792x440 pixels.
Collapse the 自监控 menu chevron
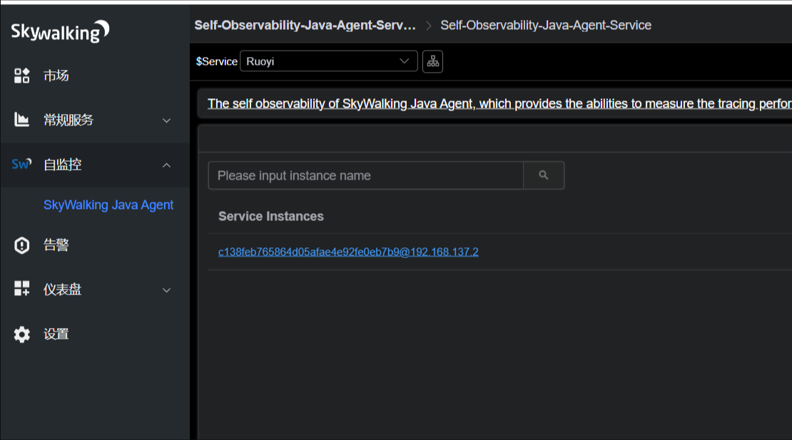[x=167, y=165]
